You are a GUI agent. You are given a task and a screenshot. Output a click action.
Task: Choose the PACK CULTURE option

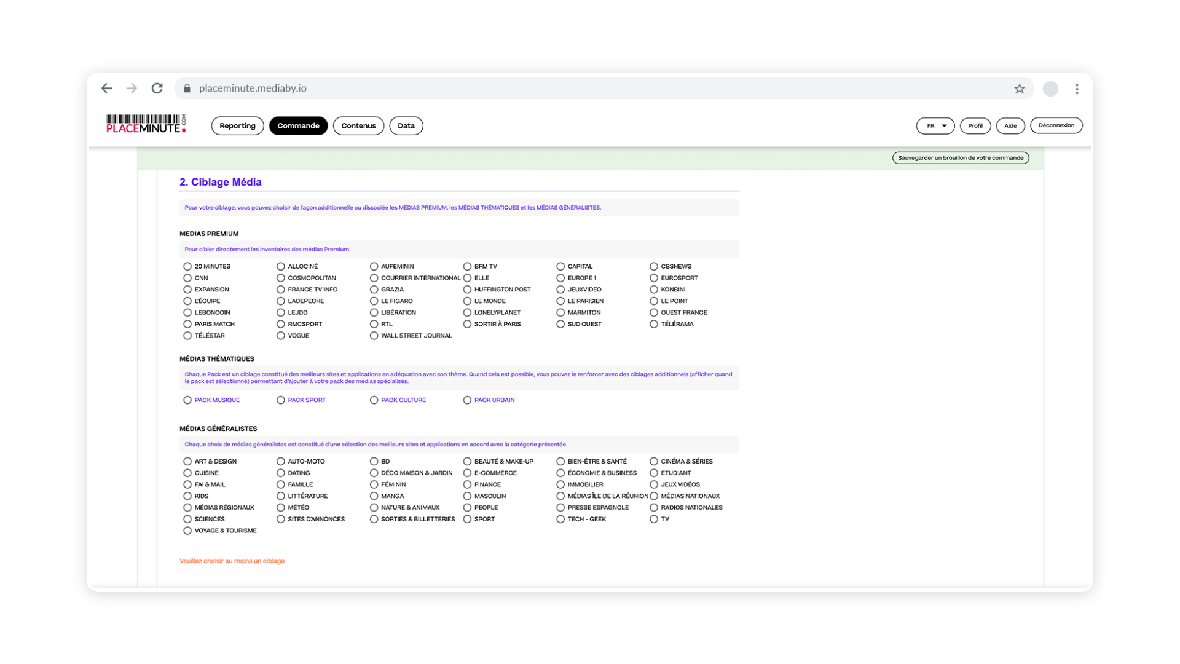click(x=374, y=400)
